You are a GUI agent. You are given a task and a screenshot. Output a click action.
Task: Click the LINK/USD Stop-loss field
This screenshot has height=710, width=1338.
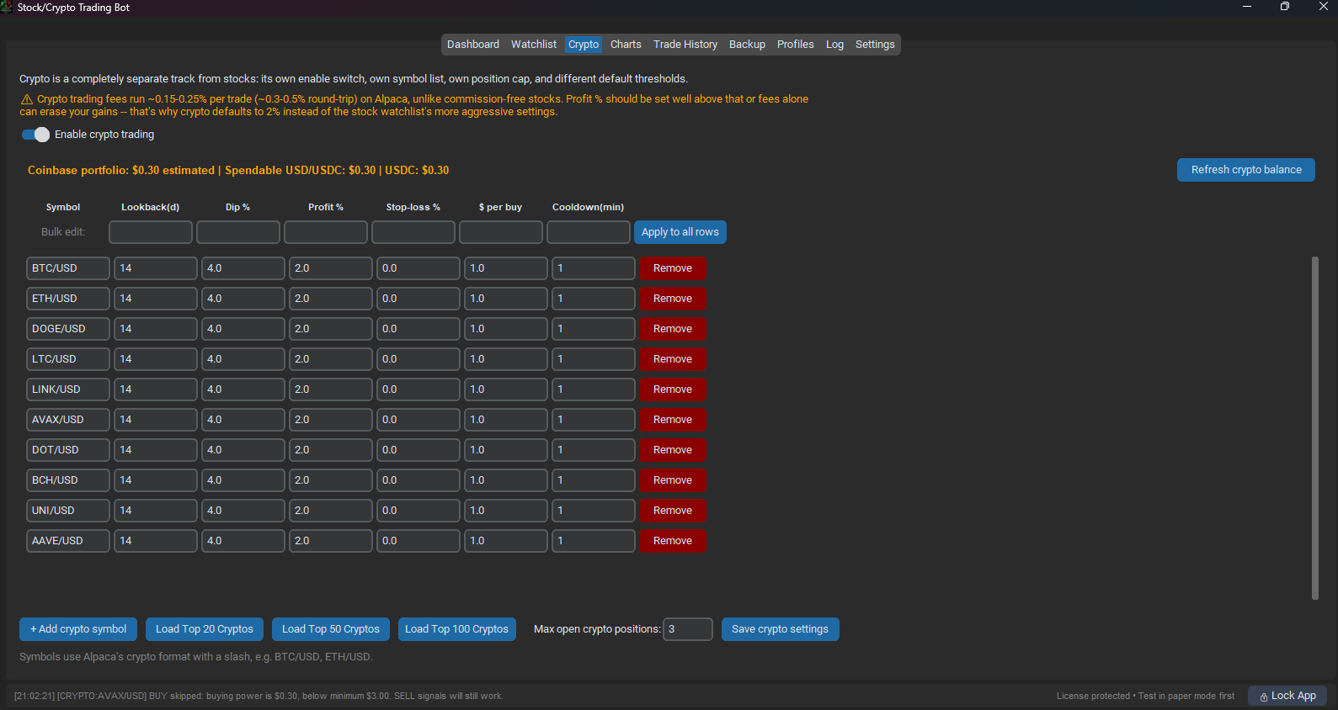click(x=418, y=389)
